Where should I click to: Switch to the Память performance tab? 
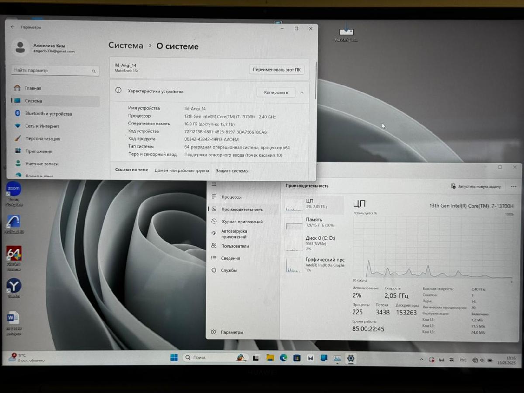point(315,222)
